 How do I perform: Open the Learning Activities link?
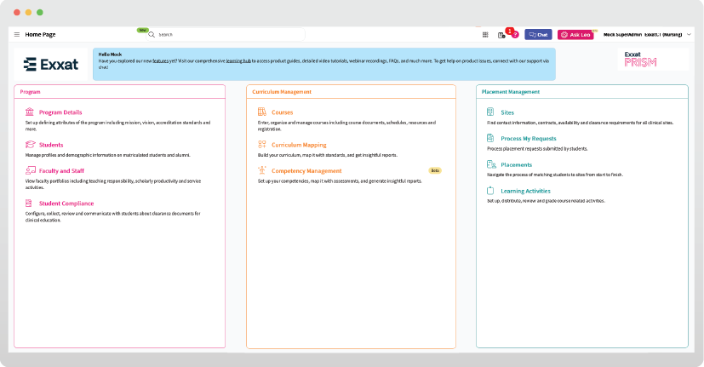[x=526, y=191]
